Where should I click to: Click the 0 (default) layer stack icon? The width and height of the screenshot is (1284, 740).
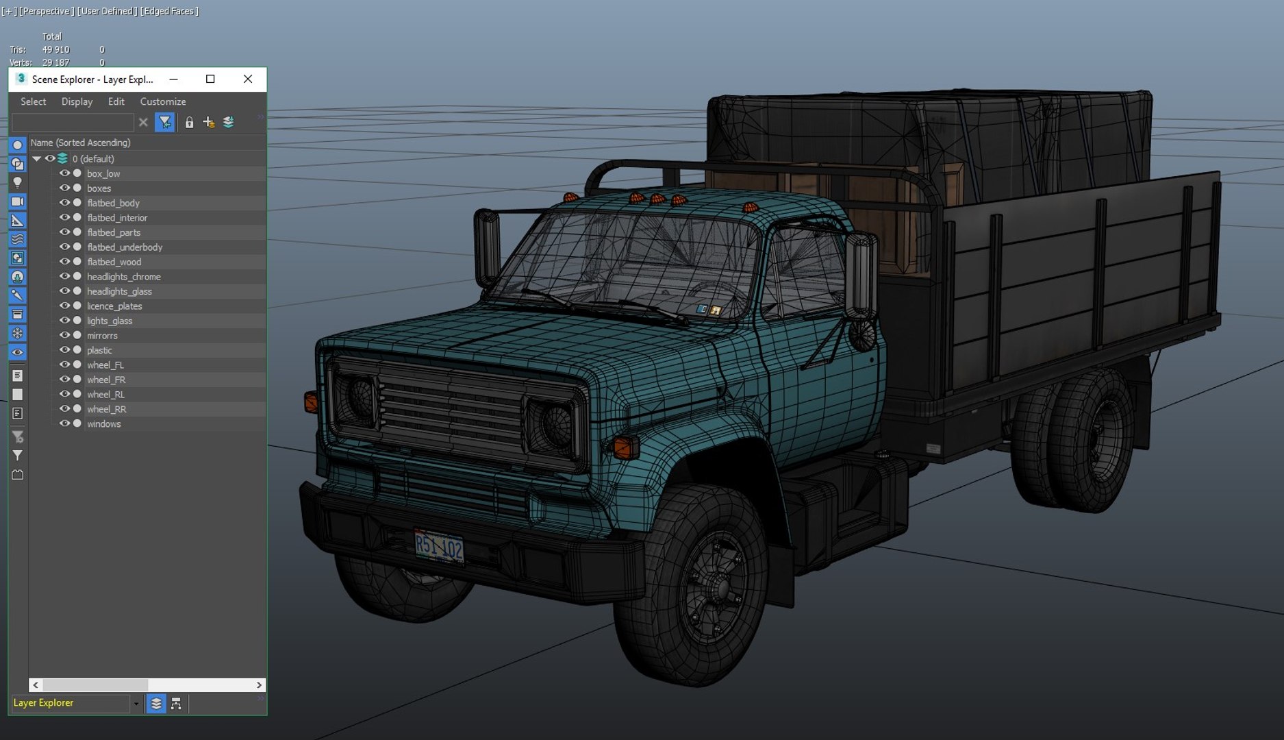coord(63,158)
